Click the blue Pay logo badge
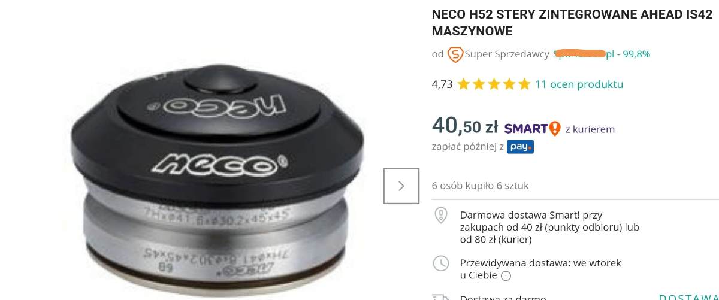719x300 pixels. [x=520, y=146]
